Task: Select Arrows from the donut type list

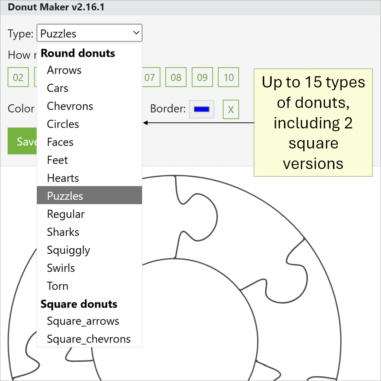Action: (x=64, y=70)
